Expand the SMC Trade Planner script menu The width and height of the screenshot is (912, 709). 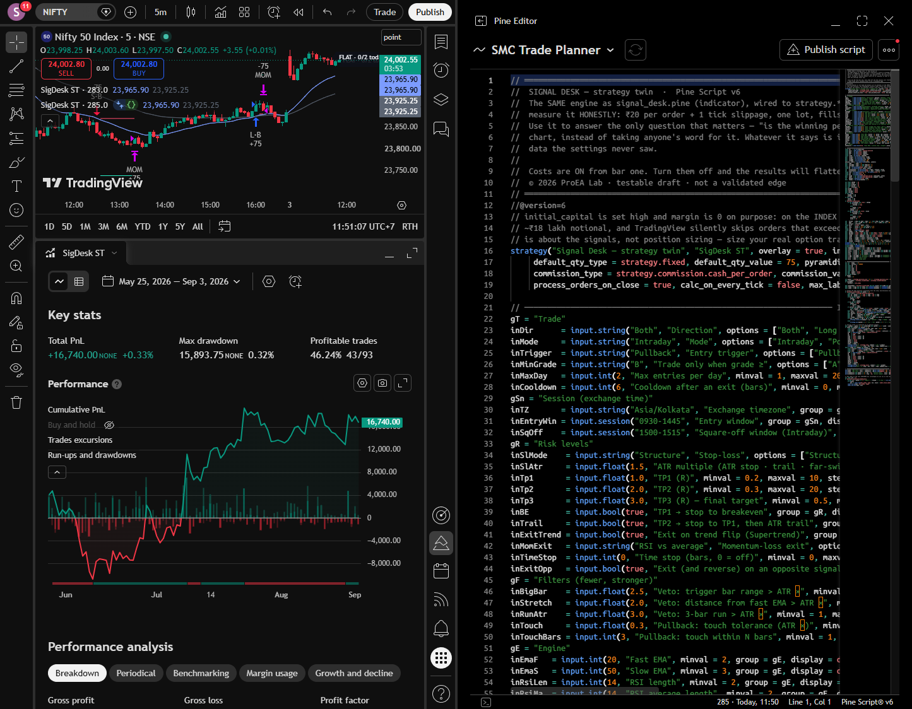click(610, 50)
